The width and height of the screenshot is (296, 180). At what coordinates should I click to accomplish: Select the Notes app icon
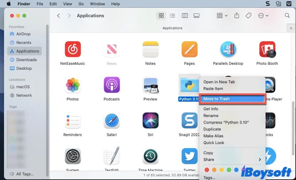coord(150,49)
